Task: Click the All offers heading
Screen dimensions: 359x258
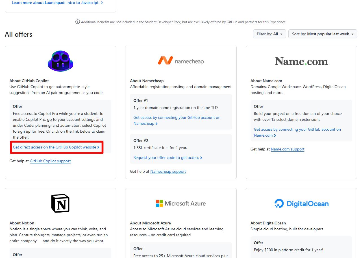Action: click(19, 34)
